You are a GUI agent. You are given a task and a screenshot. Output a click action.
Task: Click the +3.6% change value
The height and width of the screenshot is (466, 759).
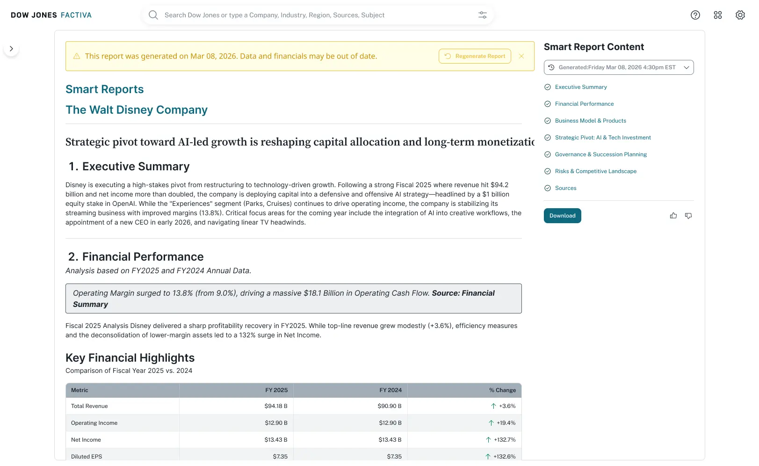pyautogui.click(x=507, y=406)
